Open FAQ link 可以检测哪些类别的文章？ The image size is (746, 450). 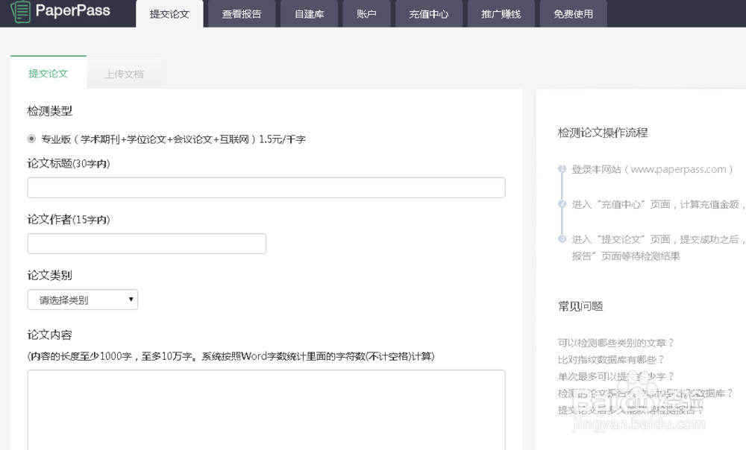pyautogui.click(x=616, y=343)
